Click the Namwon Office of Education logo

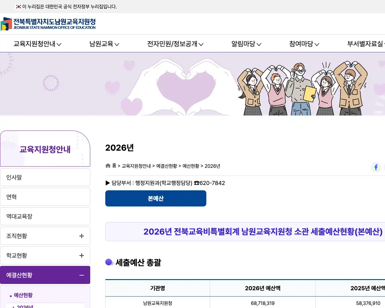point(48,24)
